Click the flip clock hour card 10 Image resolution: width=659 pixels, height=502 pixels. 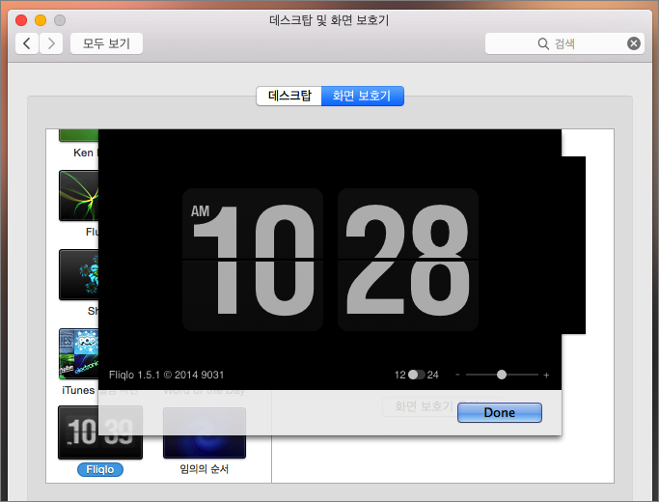click(253, 260)
